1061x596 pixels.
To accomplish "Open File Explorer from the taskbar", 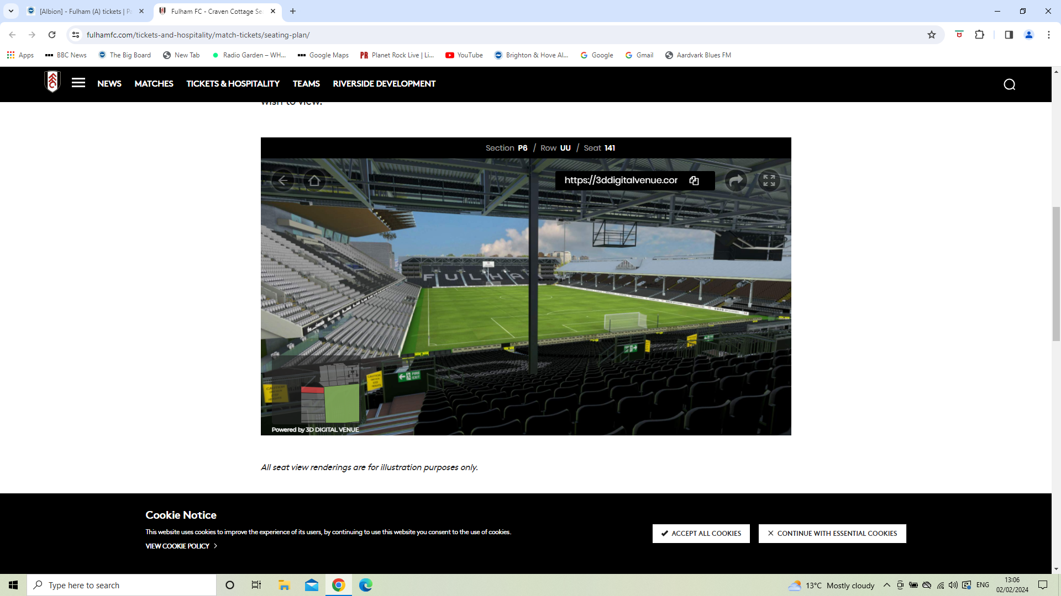I will tap(284, 585).
